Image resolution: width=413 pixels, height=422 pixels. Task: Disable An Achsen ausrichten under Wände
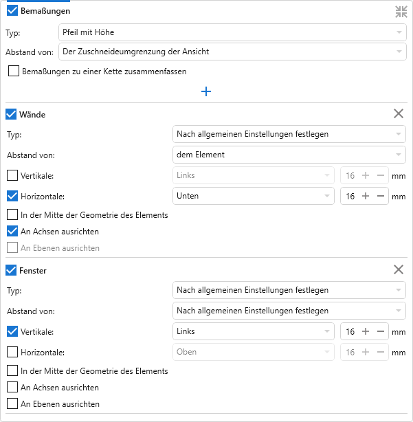pos(12,232)
